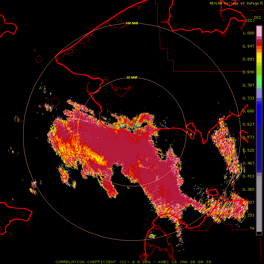Click the 0.787 scale value
Screen dimensions: 264x264
tap(248, 85)
